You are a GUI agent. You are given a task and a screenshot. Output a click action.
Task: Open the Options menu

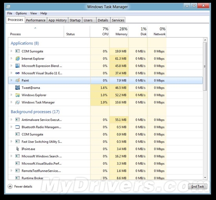point(21,13)
